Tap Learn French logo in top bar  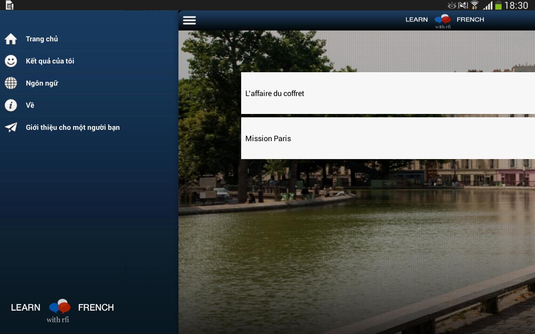(445, 21)
